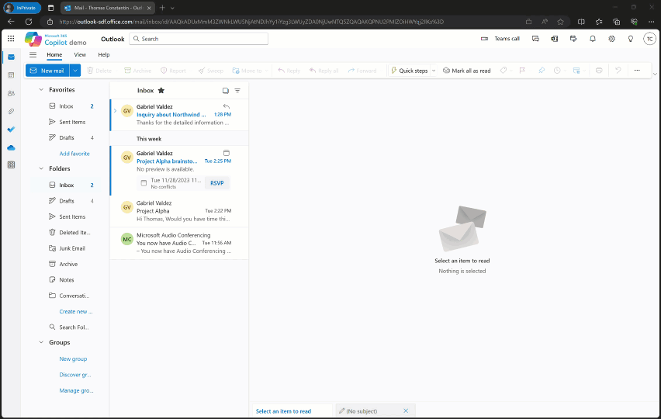Close the (No subject) draft tab
The height and width of the screenshot is (419, 661).
tap(406, 411)
